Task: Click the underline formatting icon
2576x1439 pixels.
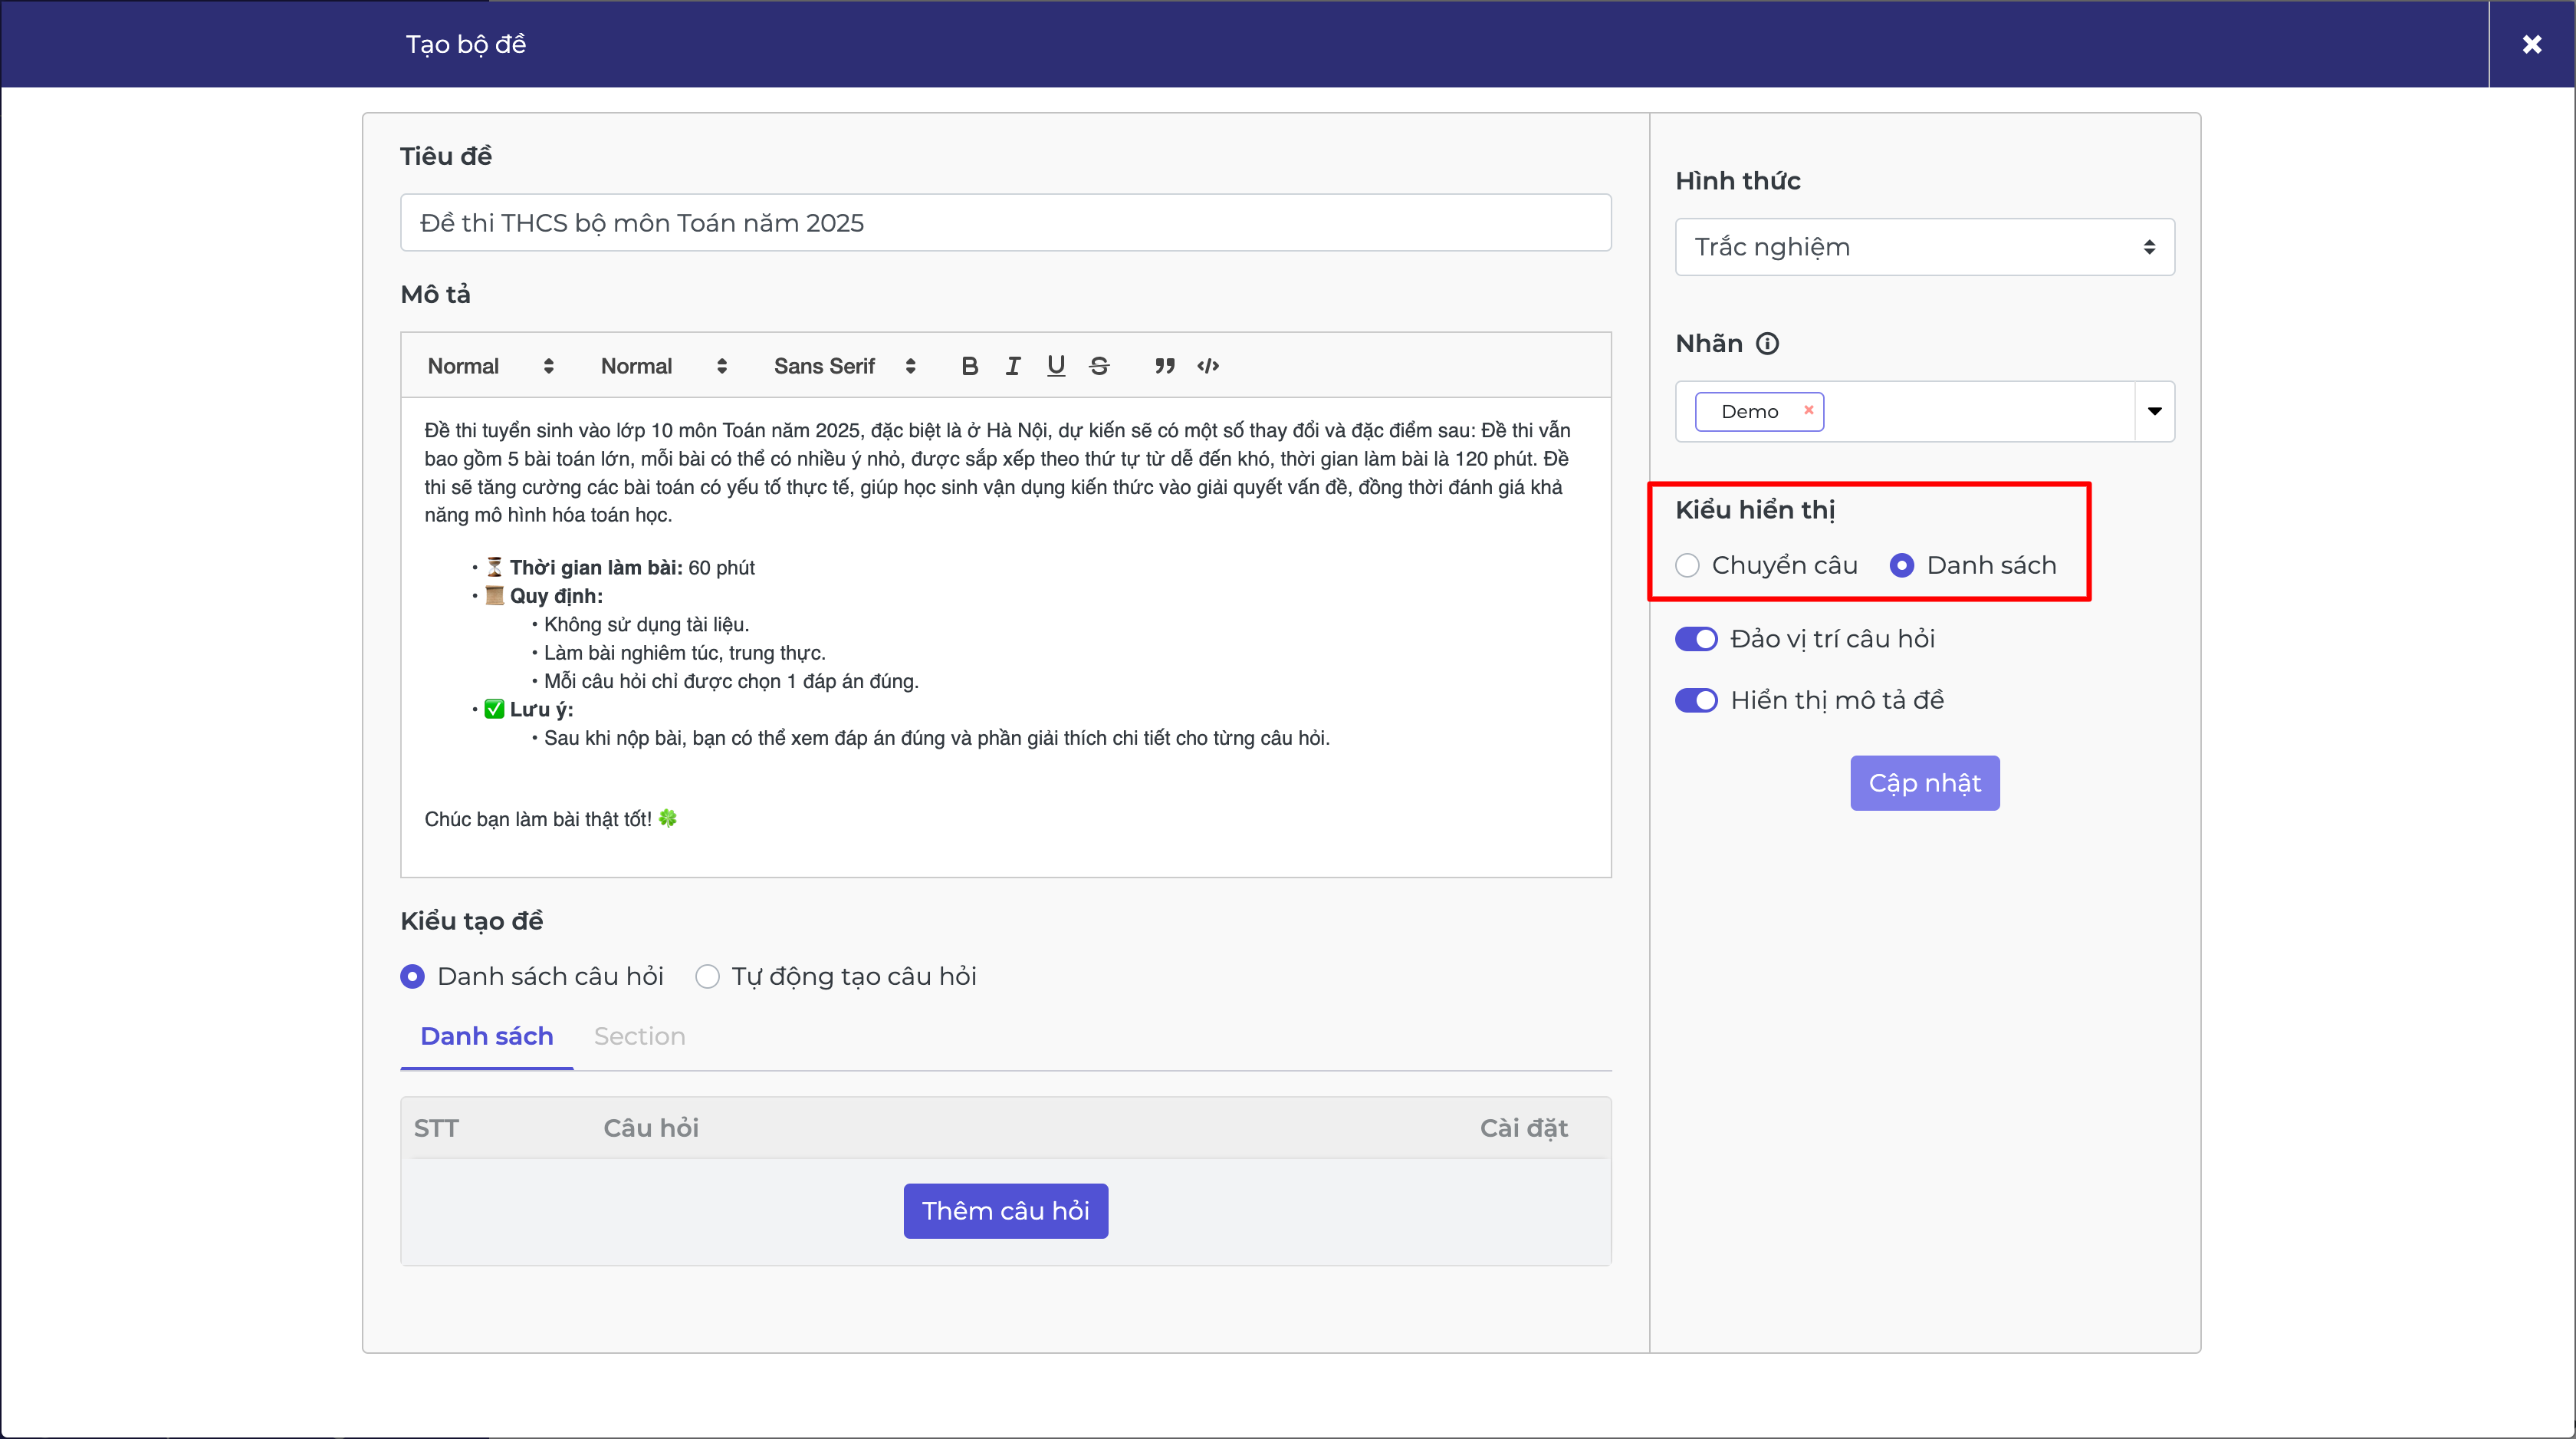Action: (1056, 366)
